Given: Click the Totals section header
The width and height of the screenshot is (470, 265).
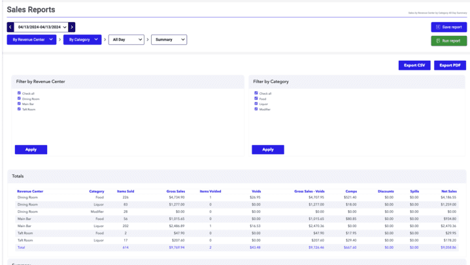Looking at the screenshot, I should (x=18, y=176).
